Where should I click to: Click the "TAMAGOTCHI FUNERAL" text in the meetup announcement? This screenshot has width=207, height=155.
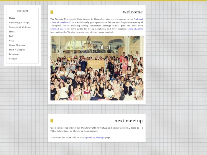pos(94,128)
